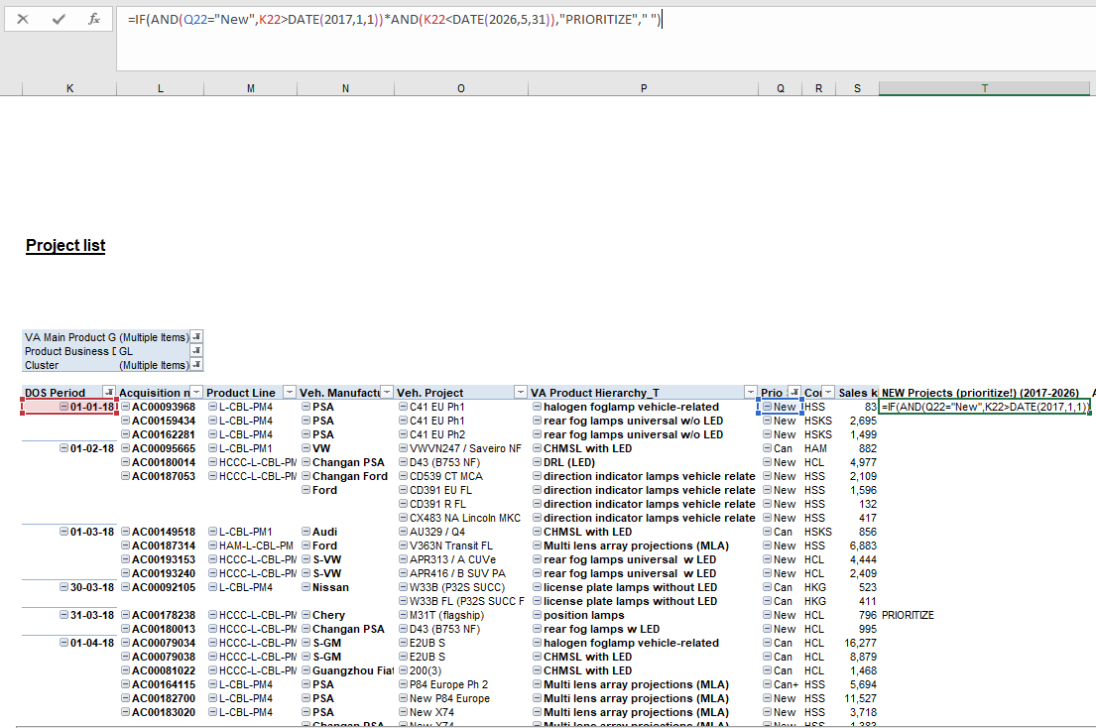Click the Project list title
The image size is (1096, 728).
(x=65, y=245)
